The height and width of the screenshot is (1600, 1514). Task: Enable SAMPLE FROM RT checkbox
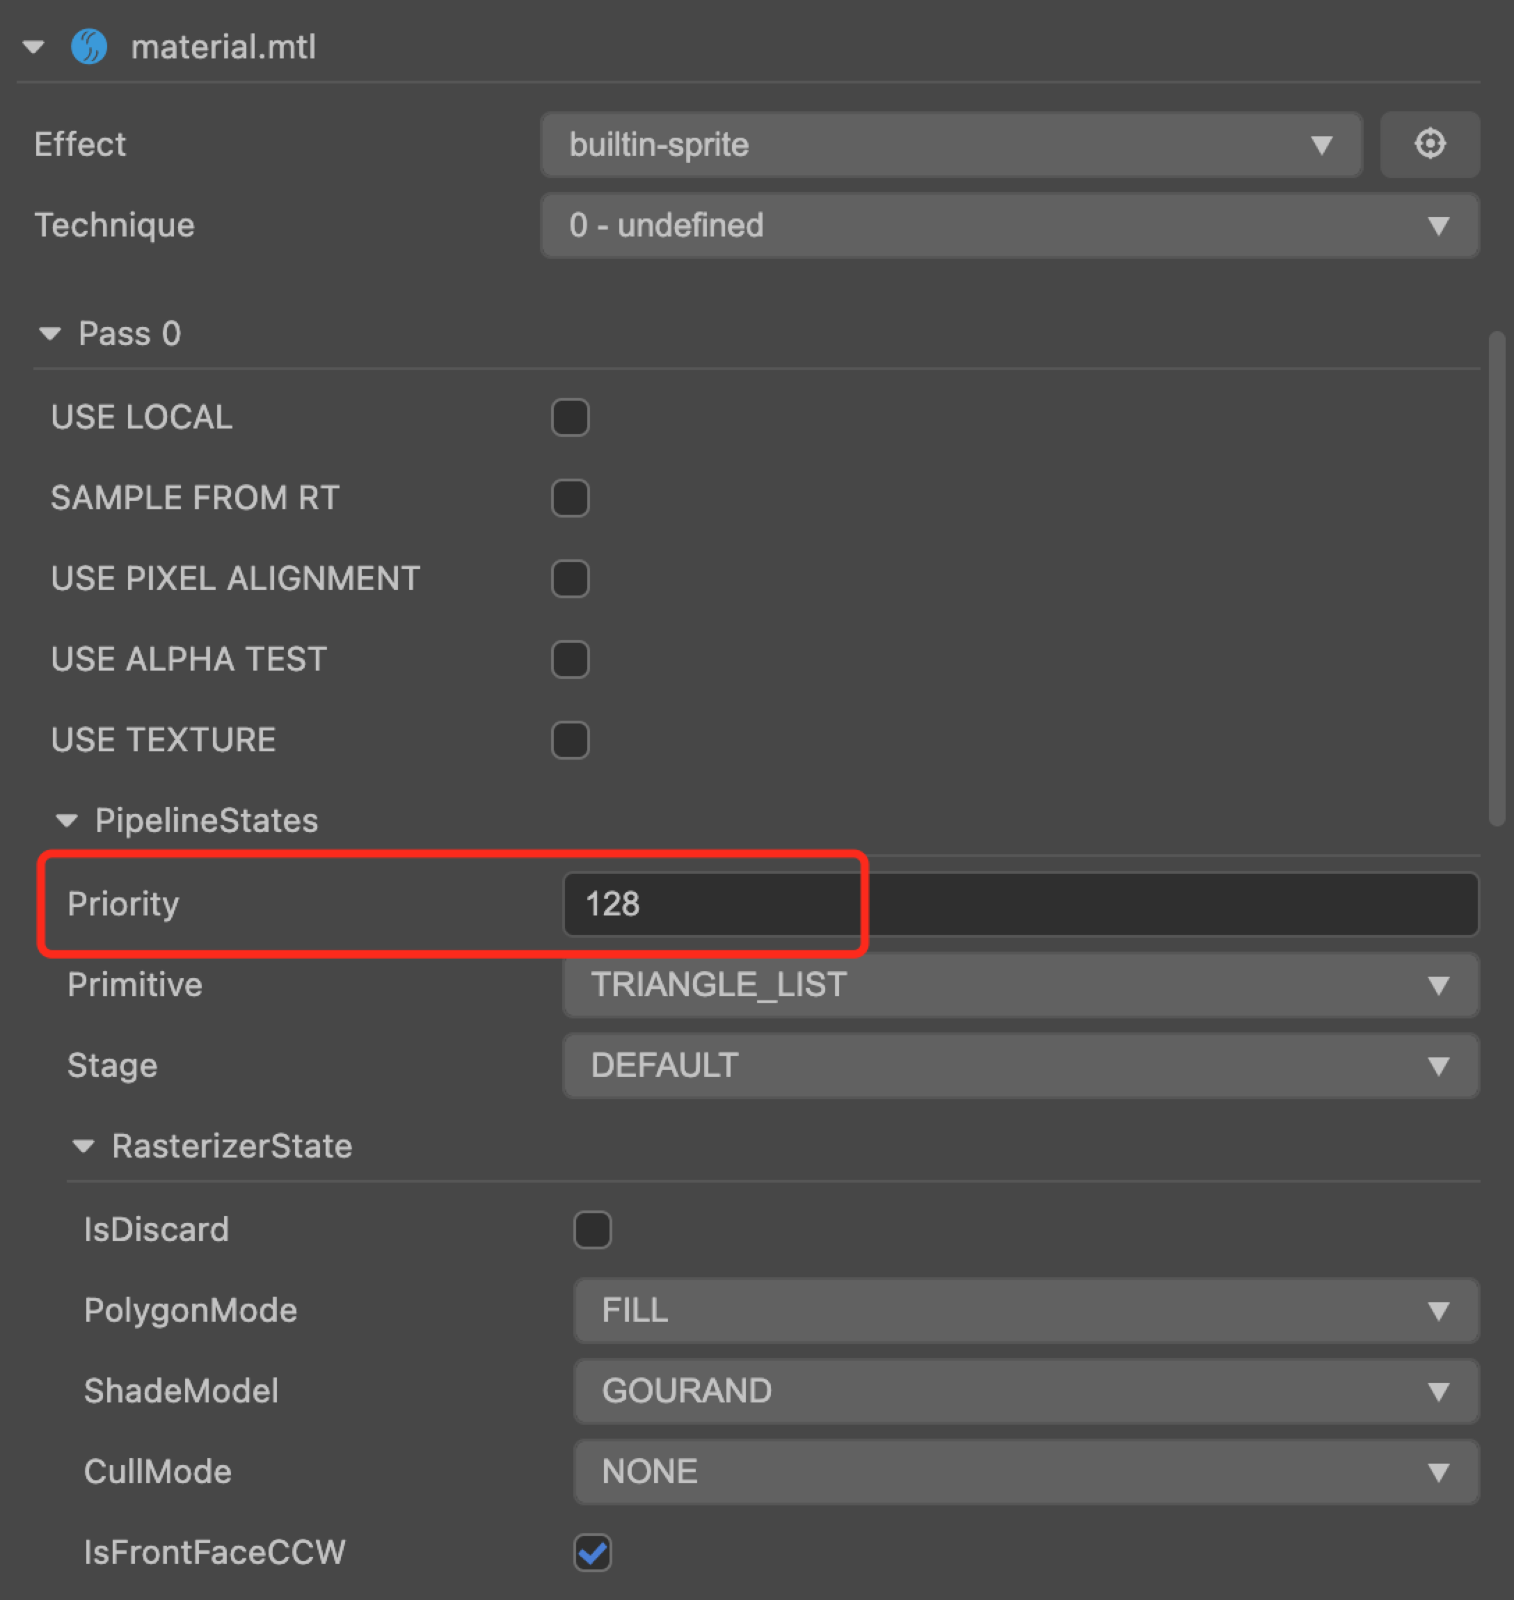coord(570,498)
